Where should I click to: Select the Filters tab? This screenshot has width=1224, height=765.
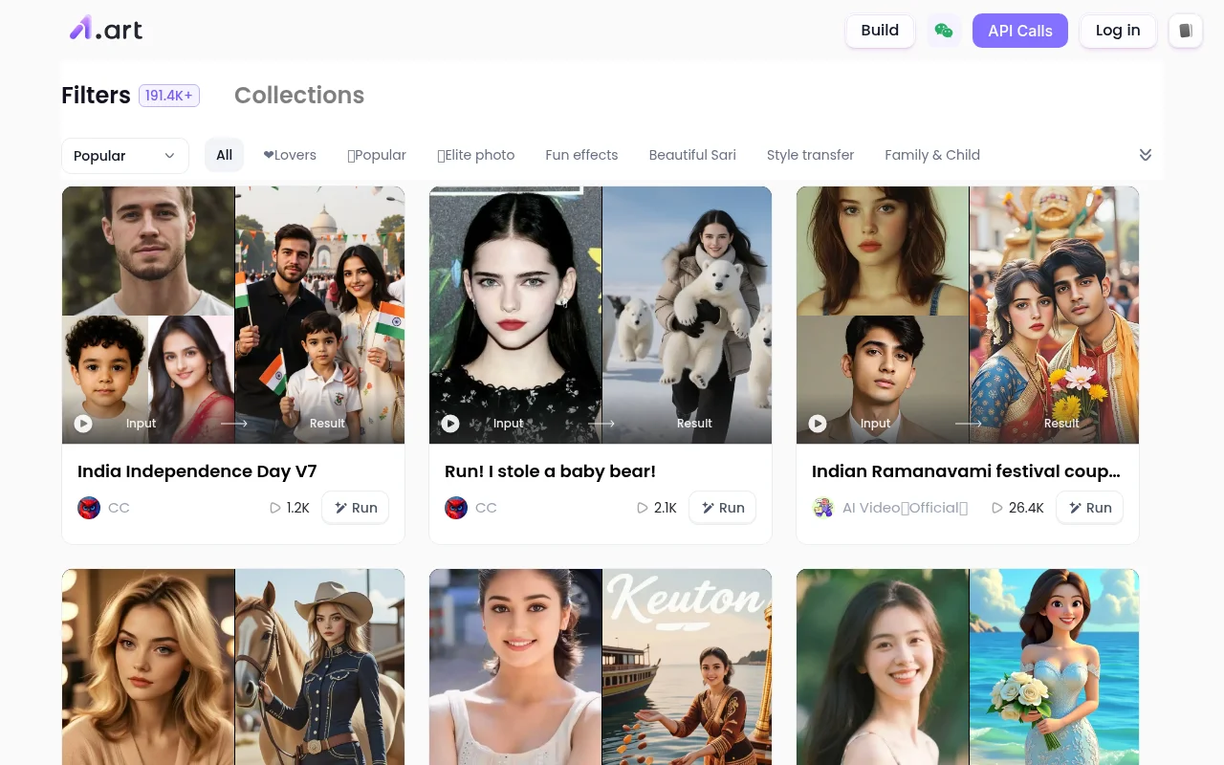pos(96,96)
